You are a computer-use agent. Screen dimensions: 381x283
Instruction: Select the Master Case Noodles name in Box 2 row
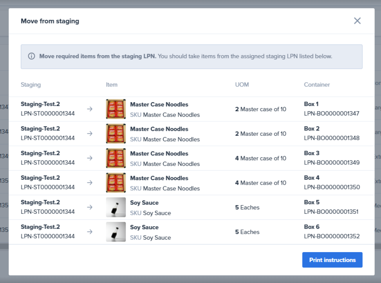click(x=159, y=129)
